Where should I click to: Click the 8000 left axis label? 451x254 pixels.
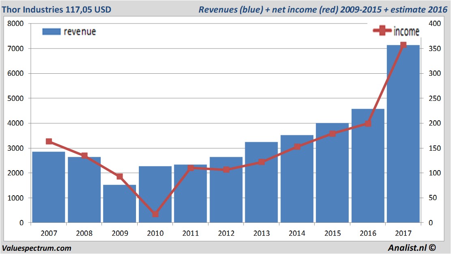point(15,23)
